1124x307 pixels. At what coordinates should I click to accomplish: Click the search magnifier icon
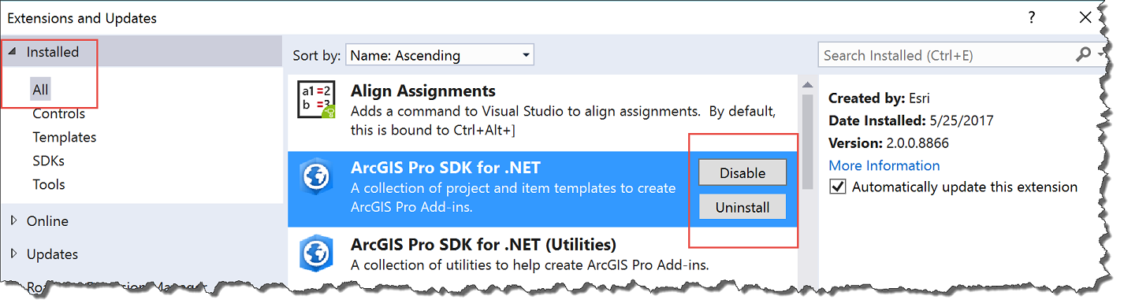pyautogui.click(x=1084, y=54)
